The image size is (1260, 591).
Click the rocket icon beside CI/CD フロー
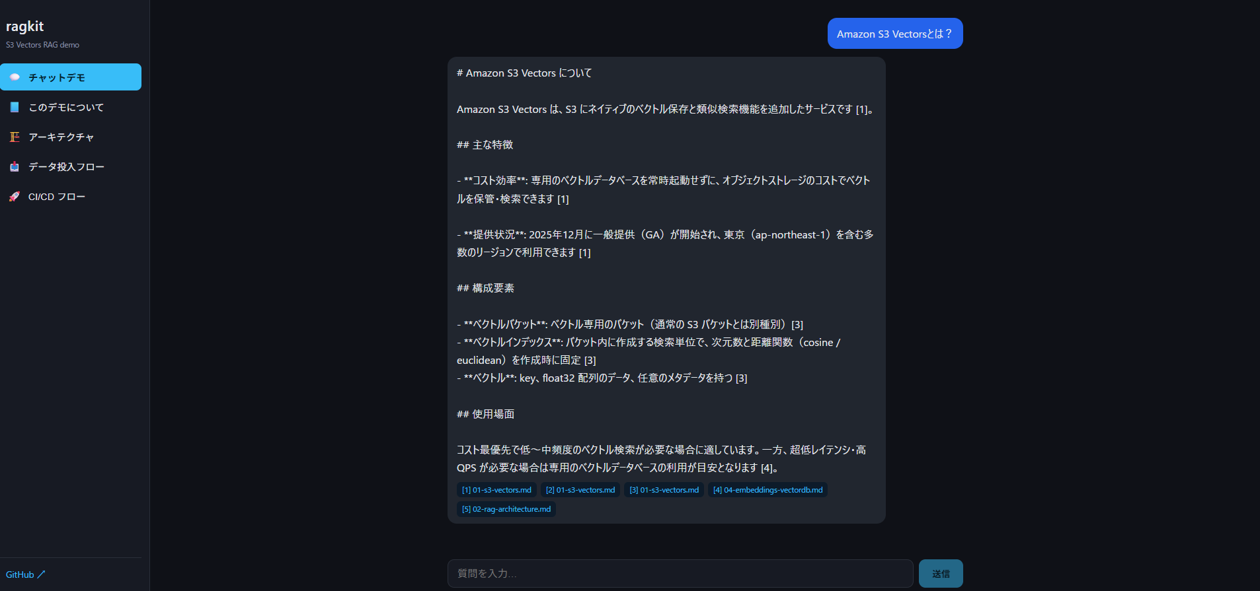[15, 196]
